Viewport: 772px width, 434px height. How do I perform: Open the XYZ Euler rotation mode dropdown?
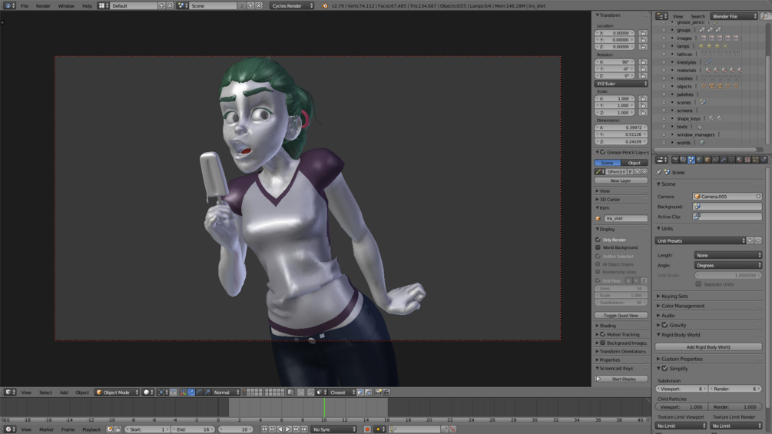621,84
